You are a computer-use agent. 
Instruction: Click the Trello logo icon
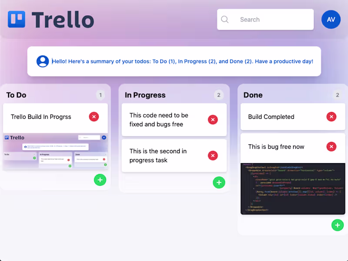[x=17, y=19]
